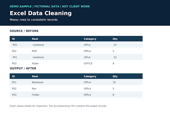The width and height of the screenshot is (170, 115).
Task: Click the title-case 'Pen' item cell
Action: (34, 89)
